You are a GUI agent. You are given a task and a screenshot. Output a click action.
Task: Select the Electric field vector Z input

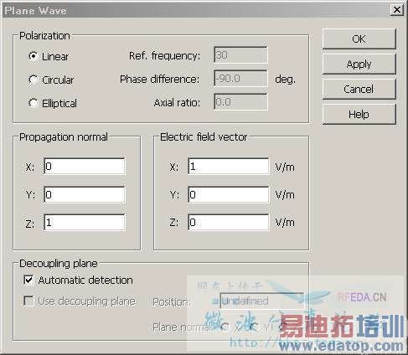[x=229, y=222]
